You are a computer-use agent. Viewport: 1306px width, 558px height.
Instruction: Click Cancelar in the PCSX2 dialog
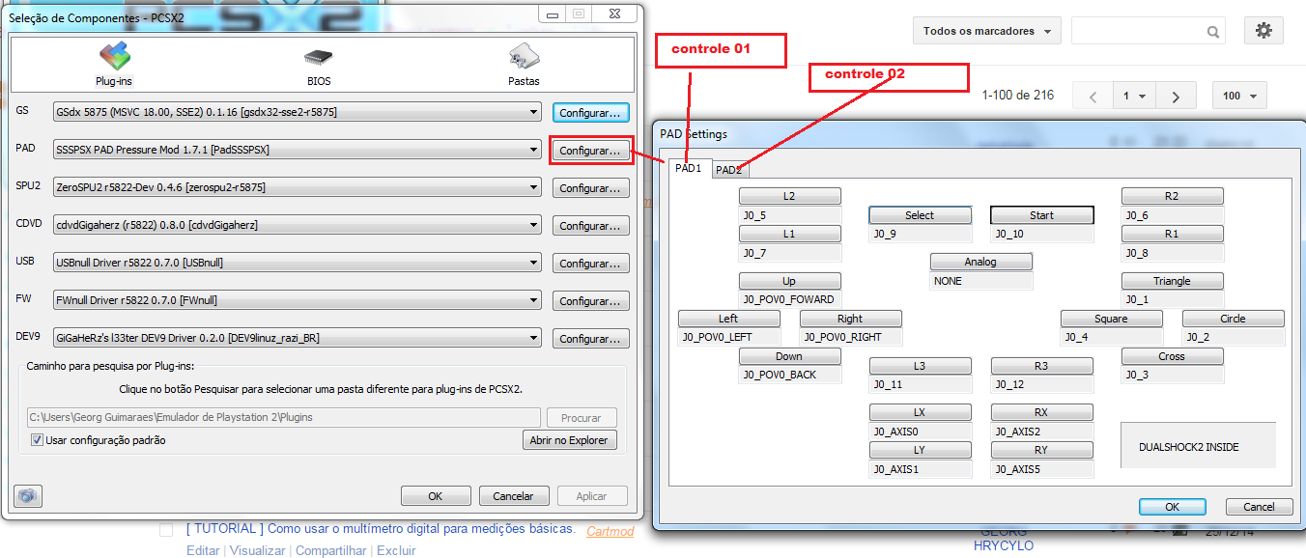tap(514, 496)
